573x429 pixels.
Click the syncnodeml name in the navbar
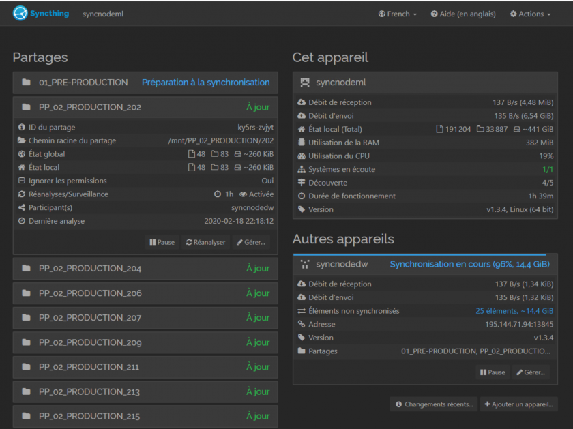(x=103, y=14)
